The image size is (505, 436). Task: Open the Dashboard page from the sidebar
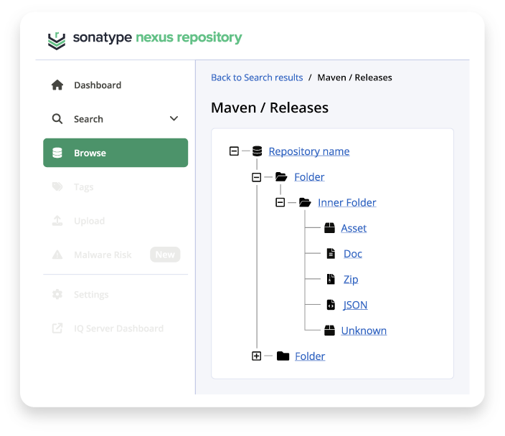click(97, 85)
